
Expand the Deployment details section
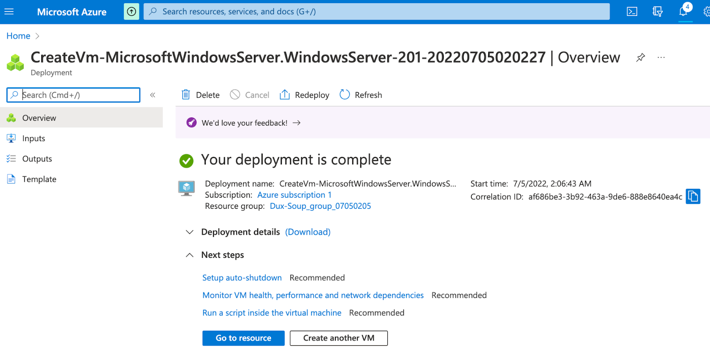point(189,232)
